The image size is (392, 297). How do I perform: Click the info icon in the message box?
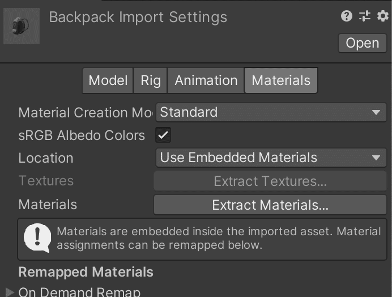coord(37,238)
